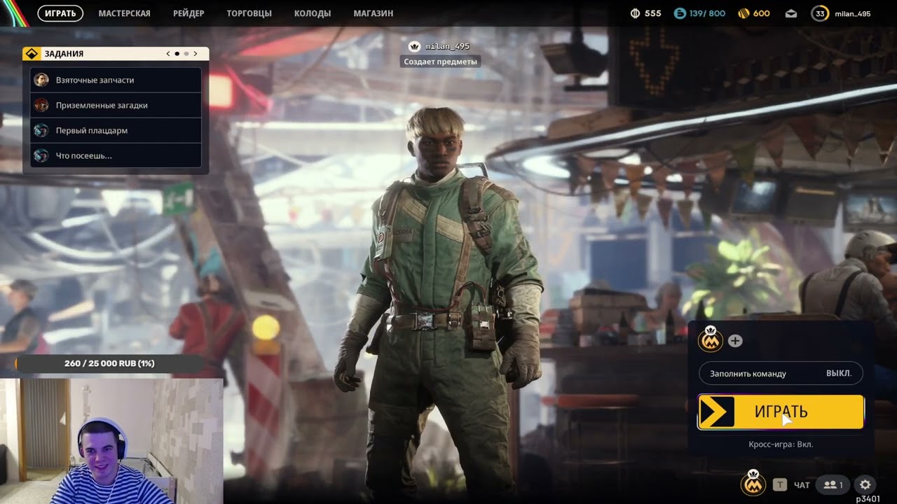Select the Играть tab in top bar
The height and width of the screenshot is (504, 897).
(x=60, y=13)
